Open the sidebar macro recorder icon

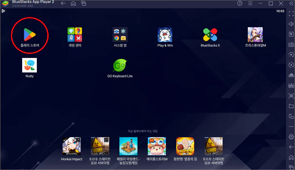pos(291,55)
